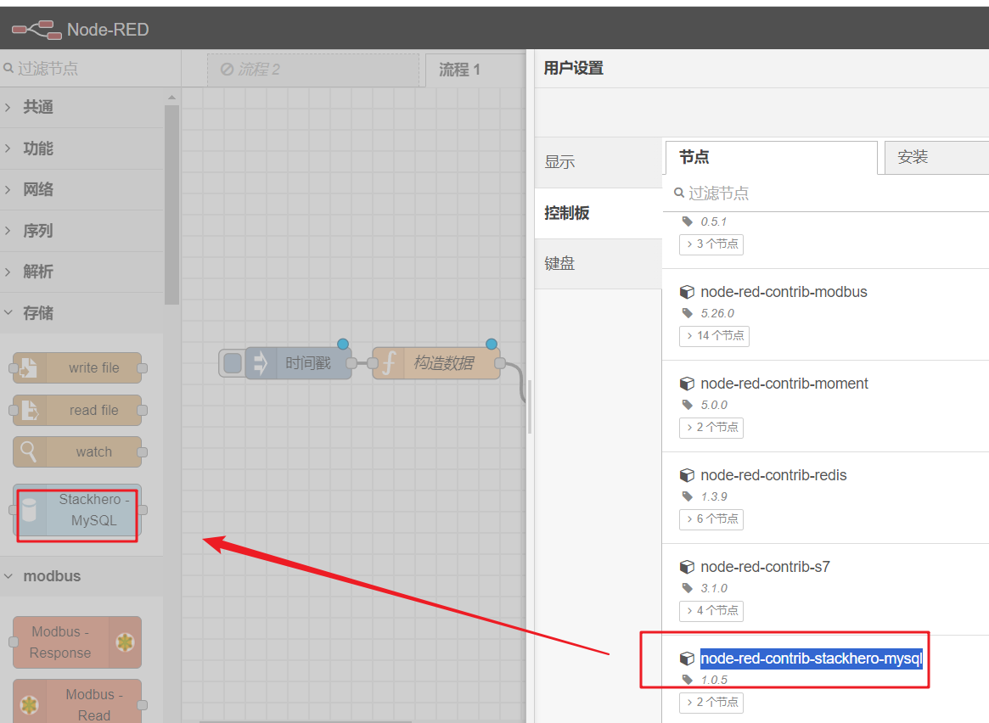Collapse the modbus palette category

pos(82,576)
